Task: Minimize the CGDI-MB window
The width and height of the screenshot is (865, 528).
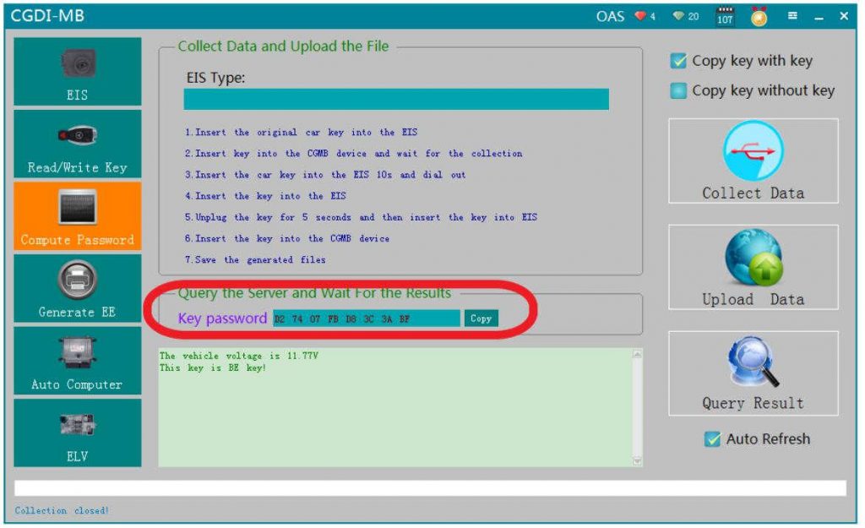Action: point(819,17)
